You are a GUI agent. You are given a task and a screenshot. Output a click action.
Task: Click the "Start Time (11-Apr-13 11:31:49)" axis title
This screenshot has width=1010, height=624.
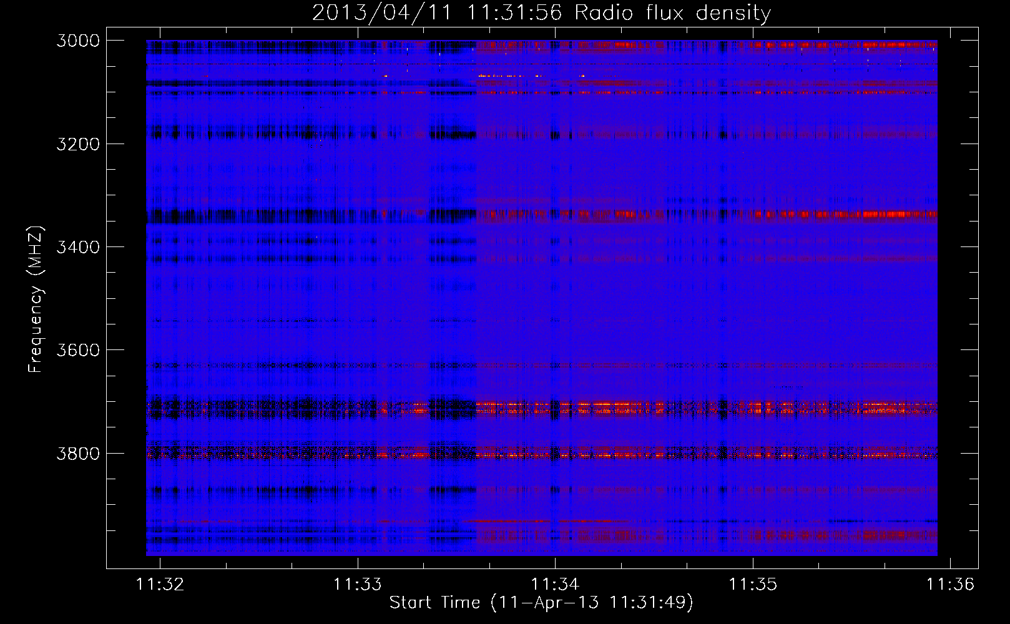click(541, 603)
